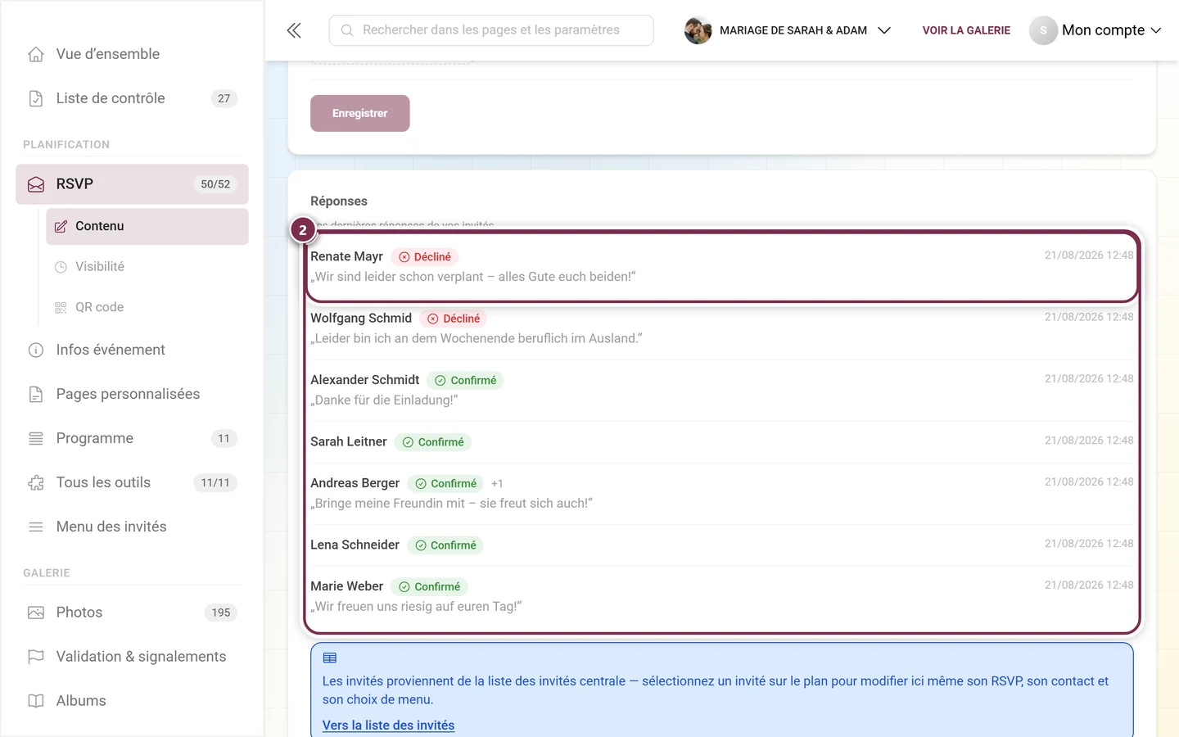The width and height of the screenshot is (1179, 737).
Task: Click the RSVP envelope icon
Action: 36,184
